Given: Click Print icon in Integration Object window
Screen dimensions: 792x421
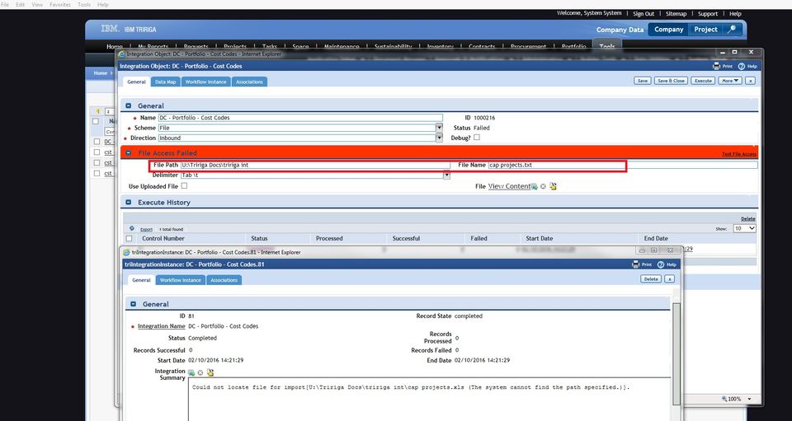Looking at the screenshot, I should (x=716, y=66).
